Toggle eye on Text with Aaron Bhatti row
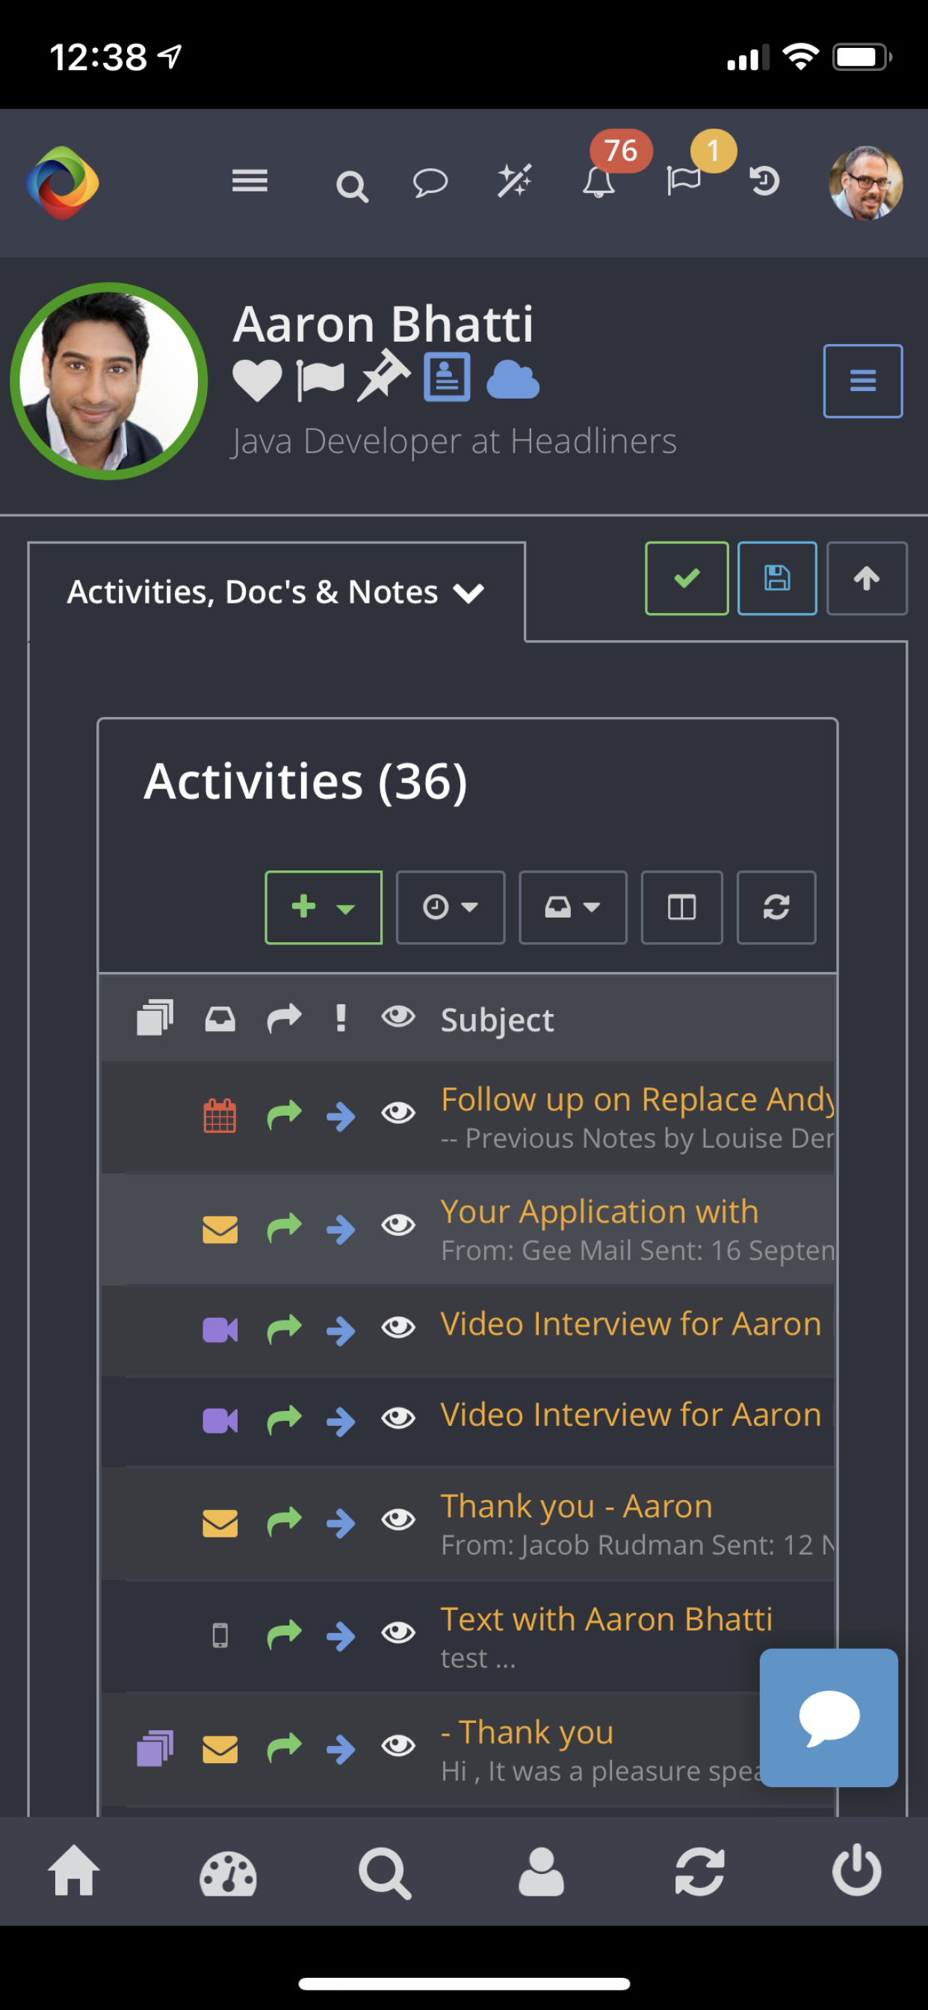Screen dimensions: 928x2010 tap(398, 1631)
